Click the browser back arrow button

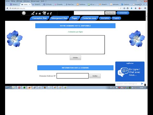pyautogui.click(x=7, y=8)
